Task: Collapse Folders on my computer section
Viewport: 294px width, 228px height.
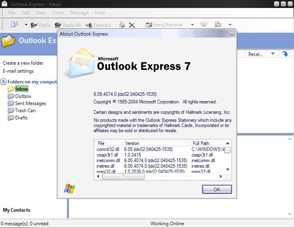Action: [x=3, y=82]
